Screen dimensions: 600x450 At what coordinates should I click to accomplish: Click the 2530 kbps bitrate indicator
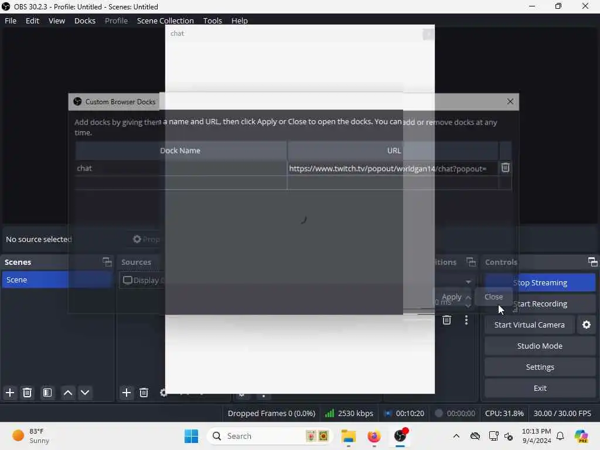click(349, 413)
